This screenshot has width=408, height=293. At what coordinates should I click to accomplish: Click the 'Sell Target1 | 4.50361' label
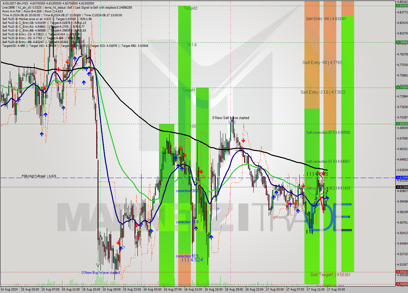pyautogui.click(x=331, y=275)
